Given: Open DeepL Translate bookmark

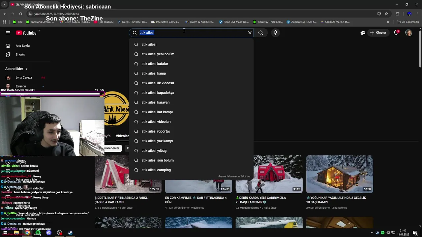Looking at the screenshot, I should [x=132, y=22].
